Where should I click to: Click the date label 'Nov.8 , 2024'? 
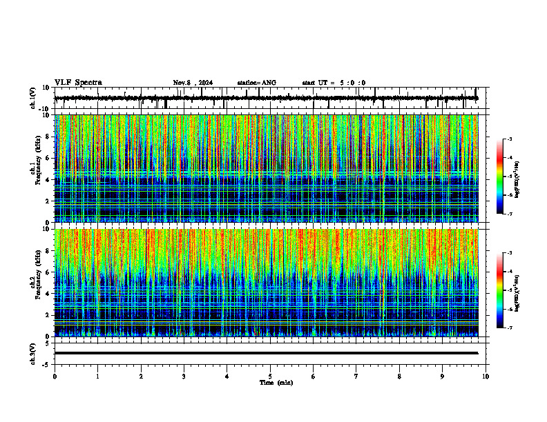(193, 83)
